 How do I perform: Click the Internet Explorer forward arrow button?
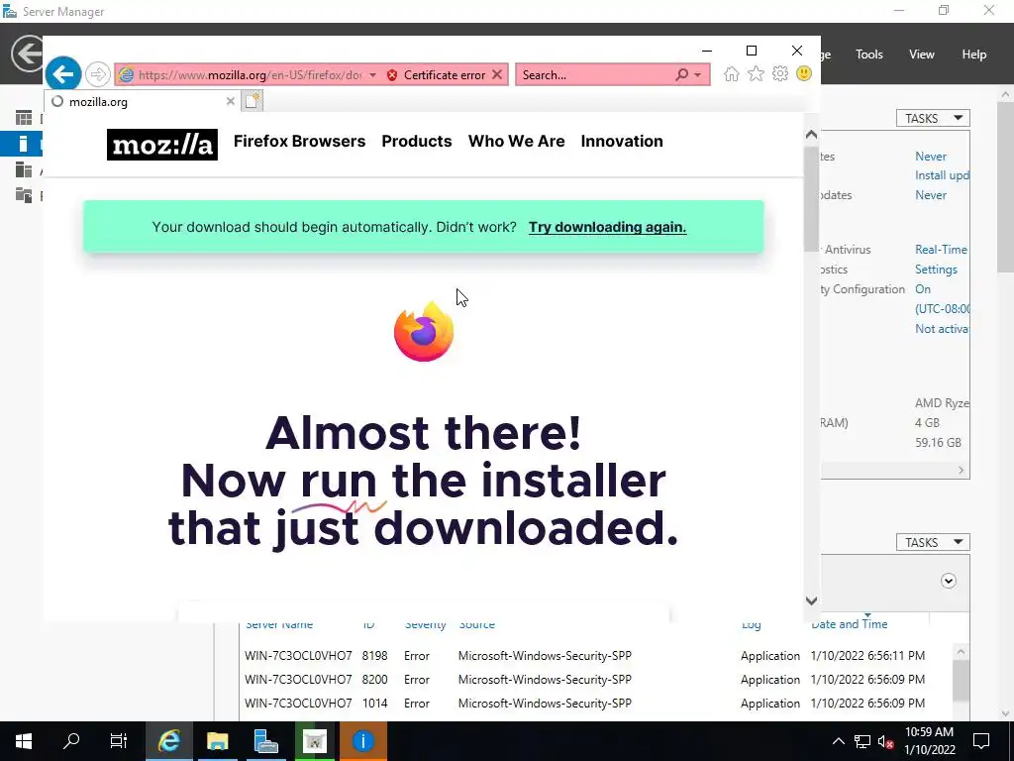98,74
